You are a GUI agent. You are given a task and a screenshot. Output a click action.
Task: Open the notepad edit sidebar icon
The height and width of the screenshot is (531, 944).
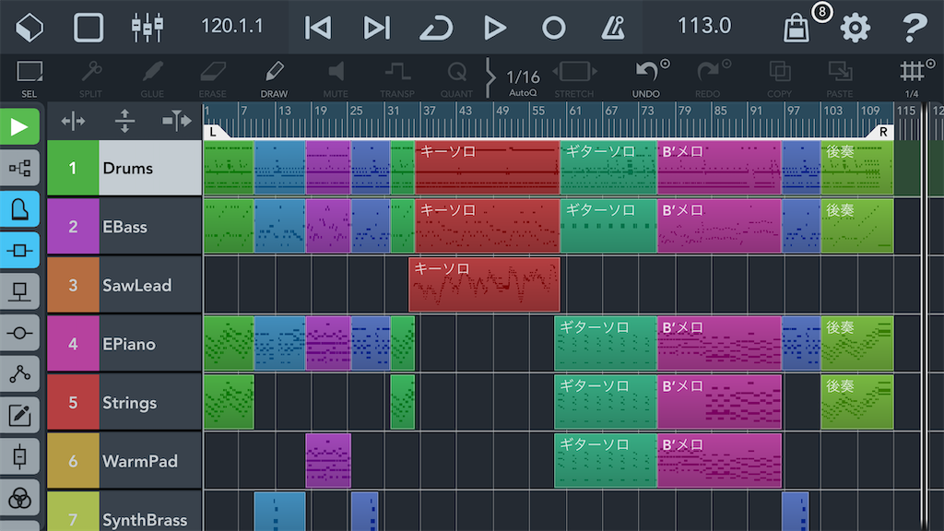[20, 416]
